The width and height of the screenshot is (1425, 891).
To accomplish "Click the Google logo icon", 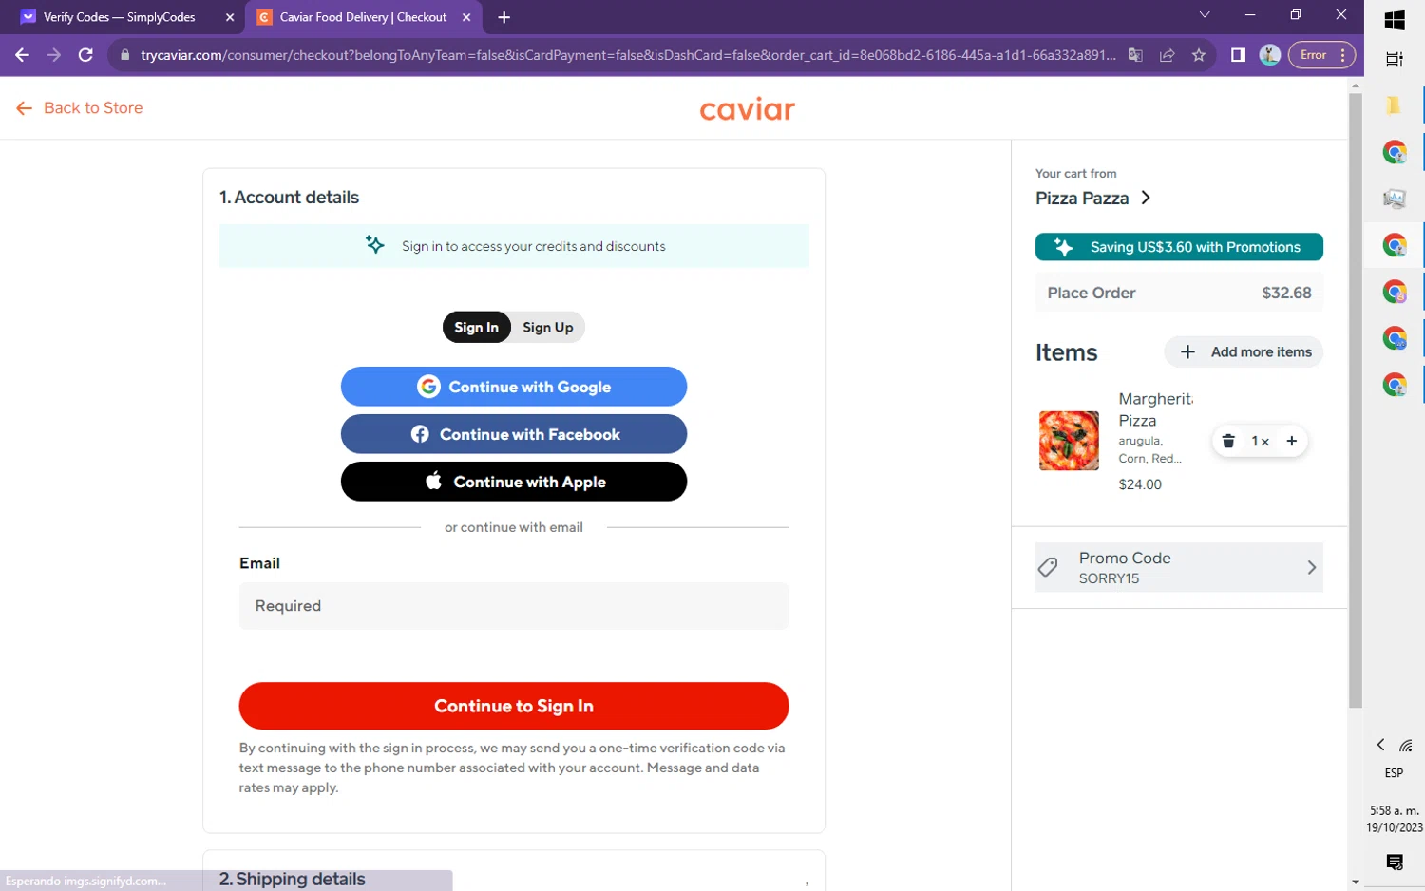I will point(428,387).
